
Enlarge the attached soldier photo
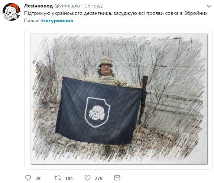point(119,99)
